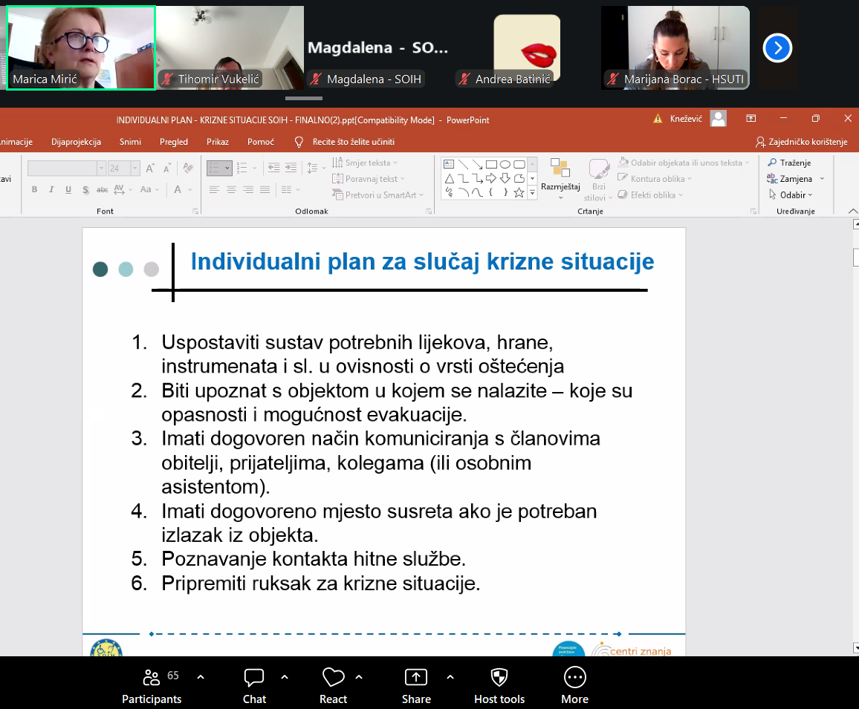859x709 pixels.
Task: Select the star shape in shapes gallery
Action: pos(519,193)
